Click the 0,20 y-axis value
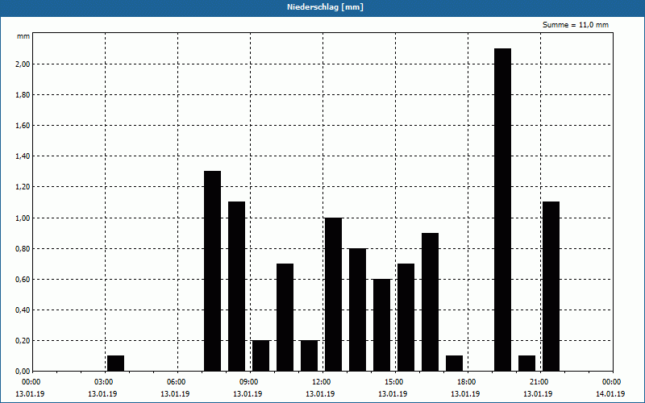Image resolution: width=645 pixels, height=403 pixels. coord(23,340)
